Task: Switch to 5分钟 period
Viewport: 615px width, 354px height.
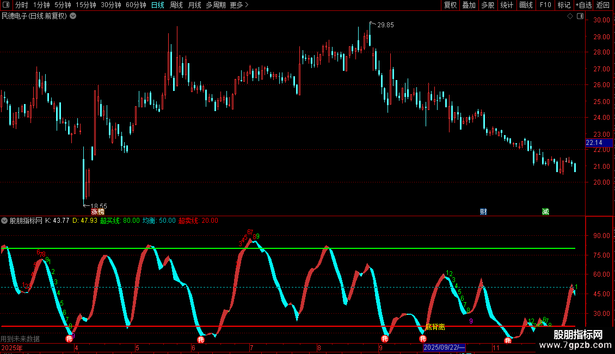Action: point(63,5)
